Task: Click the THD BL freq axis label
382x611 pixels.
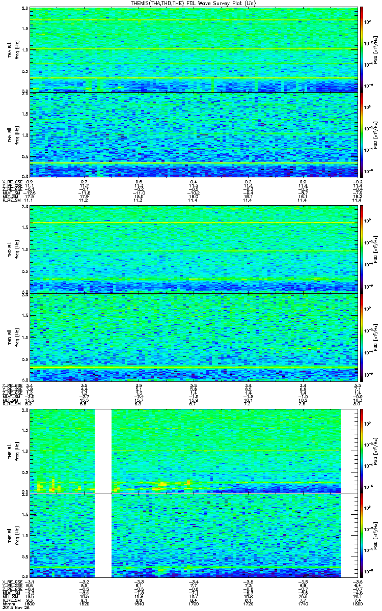Action: 11,248
